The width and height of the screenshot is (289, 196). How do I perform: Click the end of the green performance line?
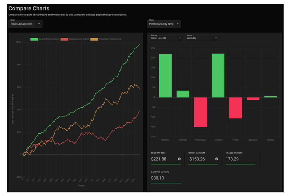point(139,45)
